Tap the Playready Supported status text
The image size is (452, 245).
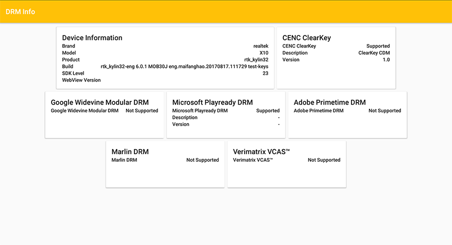[267, 111]
